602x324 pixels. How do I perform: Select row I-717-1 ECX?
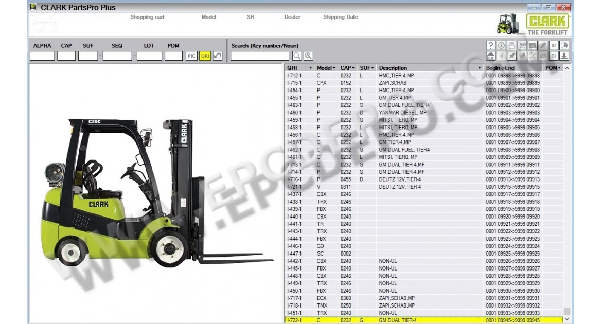tap(423, 298)
